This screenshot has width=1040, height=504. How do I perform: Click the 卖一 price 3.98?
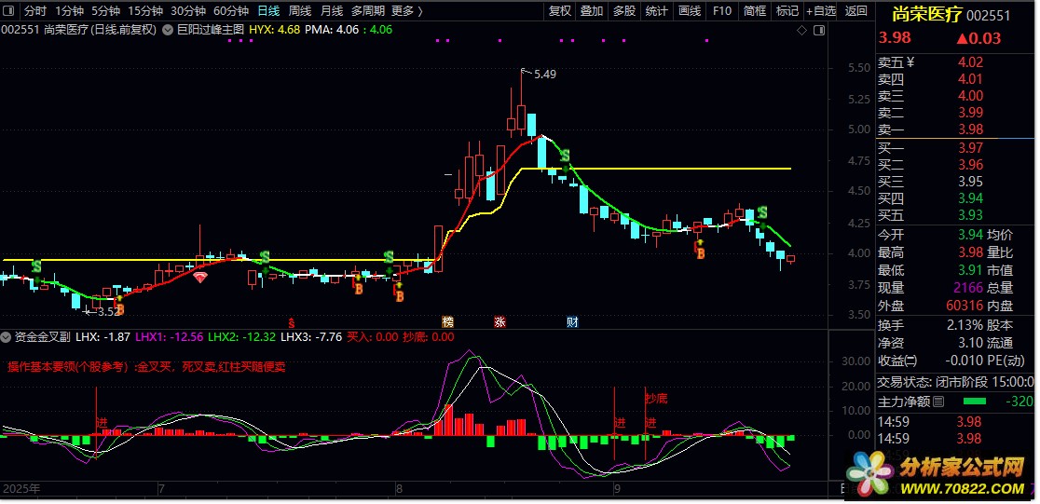coord(969,129)
